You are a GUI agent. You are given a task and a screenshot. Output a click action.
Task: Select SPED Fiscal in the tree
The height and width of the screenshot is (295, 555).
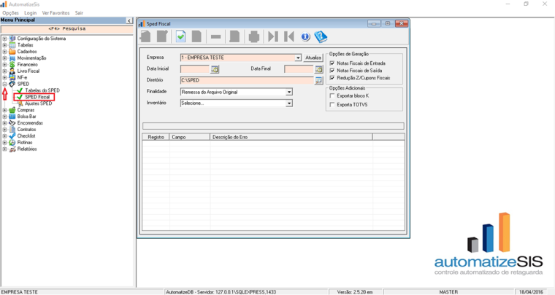[37, 97]
